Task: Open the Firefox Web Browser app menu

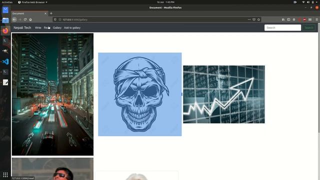Action: click(32, 2)
